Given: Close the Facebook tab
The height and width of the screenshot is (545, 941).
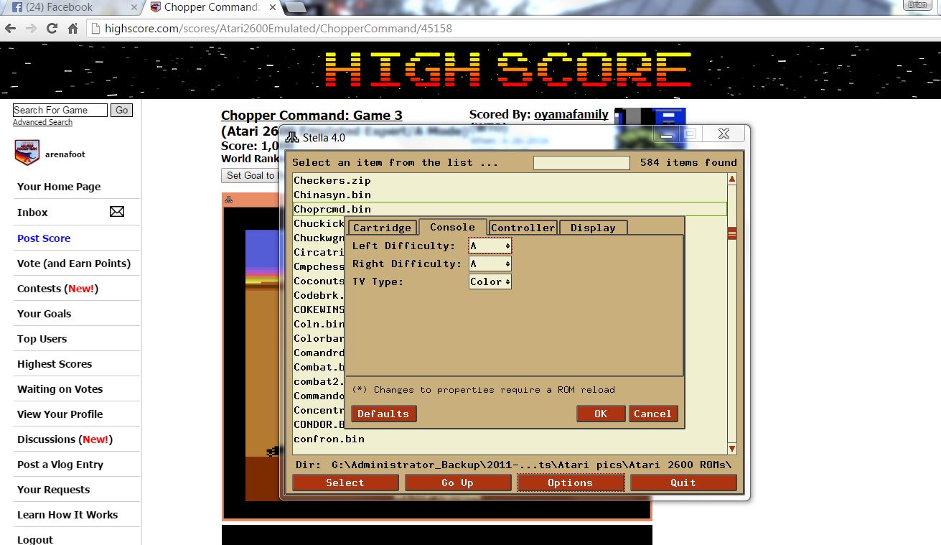Looking at the screenshot, I should 134,7.
